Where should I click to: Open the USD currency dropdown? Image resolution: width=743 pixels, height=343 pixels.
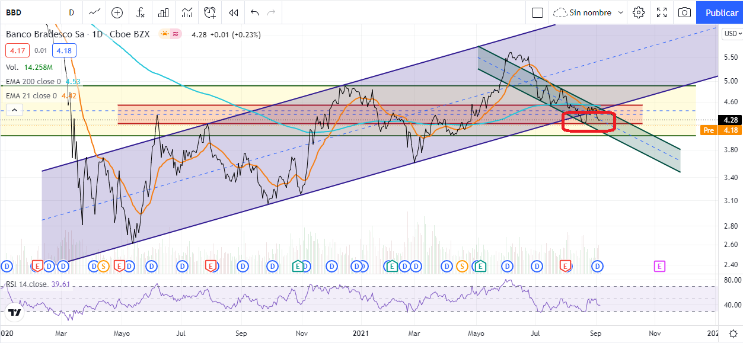pyautogui.click(x=732, y=34)
